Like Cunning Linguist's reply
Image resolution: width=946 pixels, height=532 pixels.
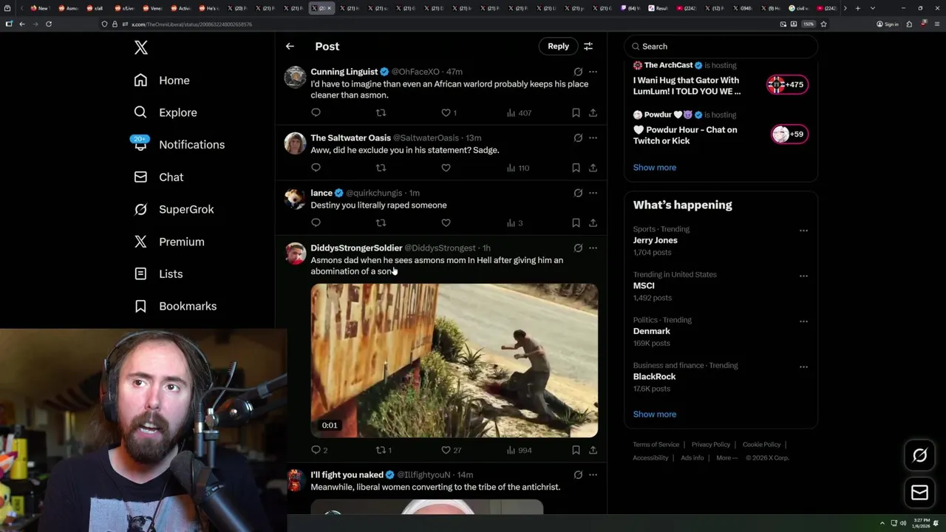pos(446,113)
